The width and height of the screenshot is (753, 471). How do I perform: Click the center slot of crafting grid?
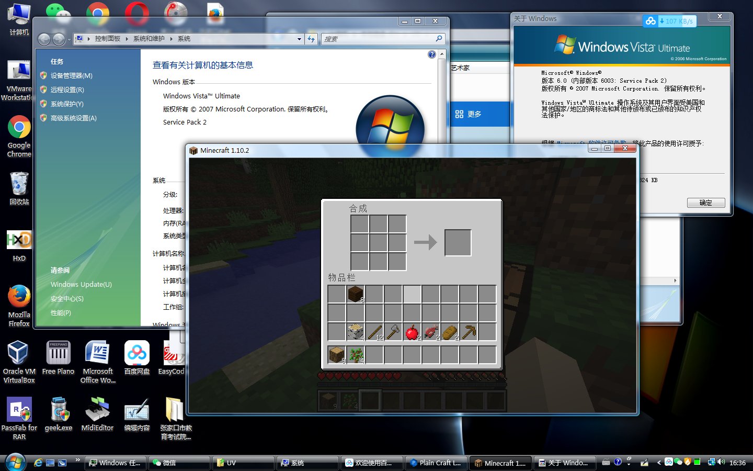coord(379,242)
